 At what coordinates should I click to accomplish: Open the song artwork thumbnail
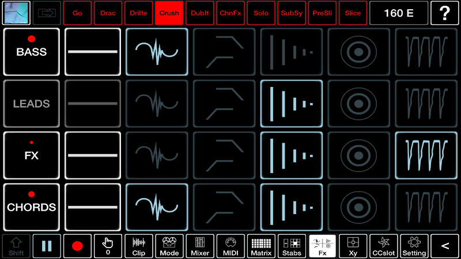click(x=16, y=13)
